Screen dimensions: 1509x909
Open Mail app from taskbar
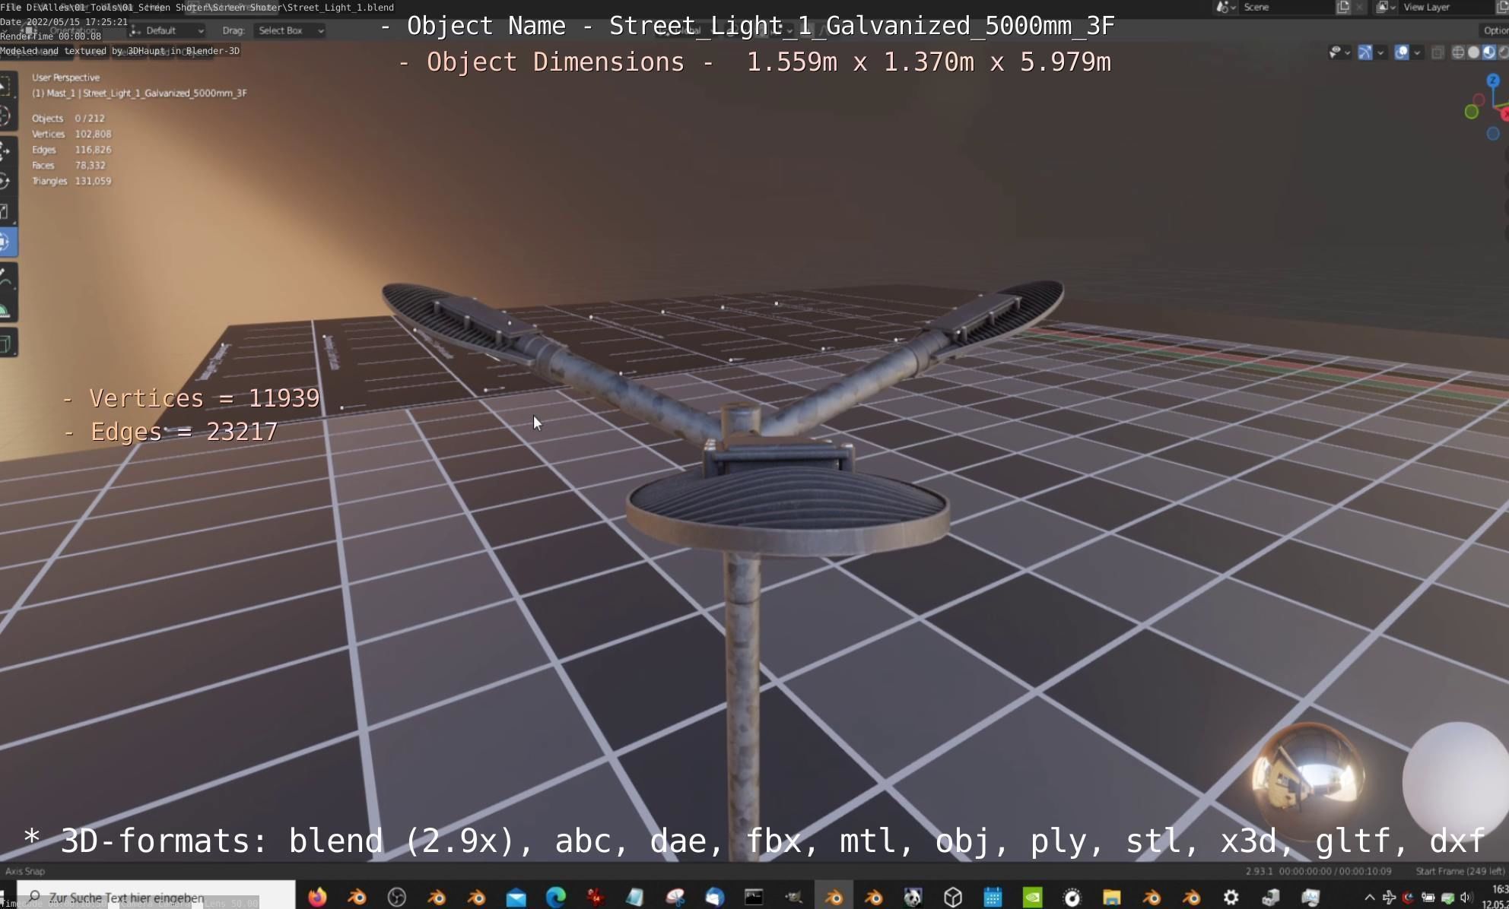(x=516, y=898)
